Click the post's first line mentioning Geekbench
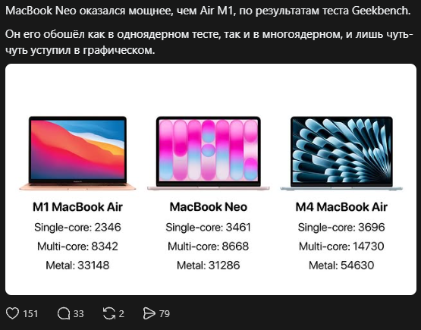This screenshot has height=330, width=421. 208,11
